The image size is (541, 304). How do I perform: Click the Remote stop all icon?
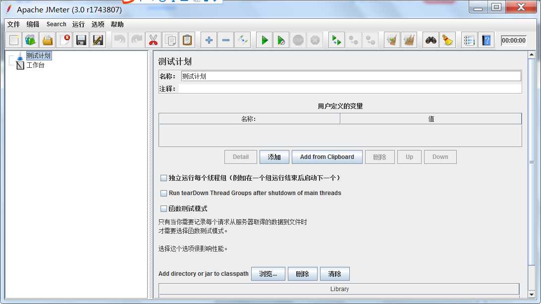pos(353,40)
